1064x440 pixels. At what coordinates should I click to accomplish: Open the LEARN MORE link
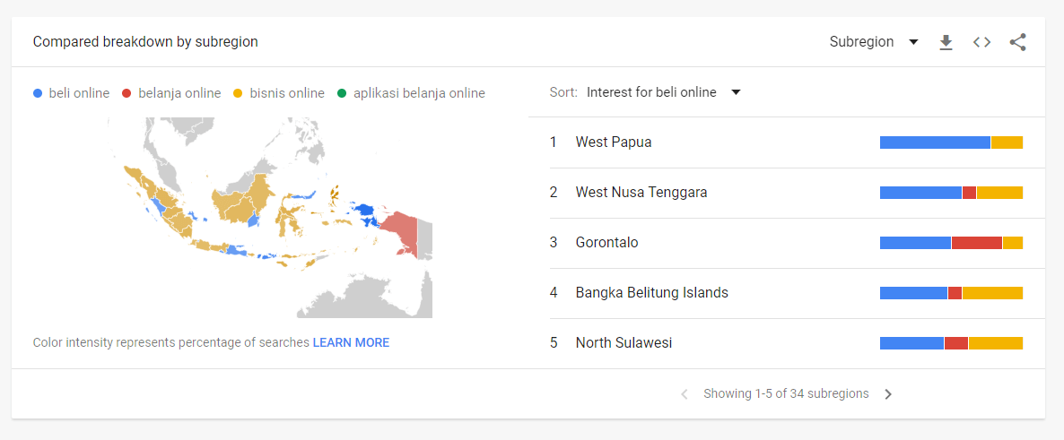pyautogui.click(x=351, y=342)
